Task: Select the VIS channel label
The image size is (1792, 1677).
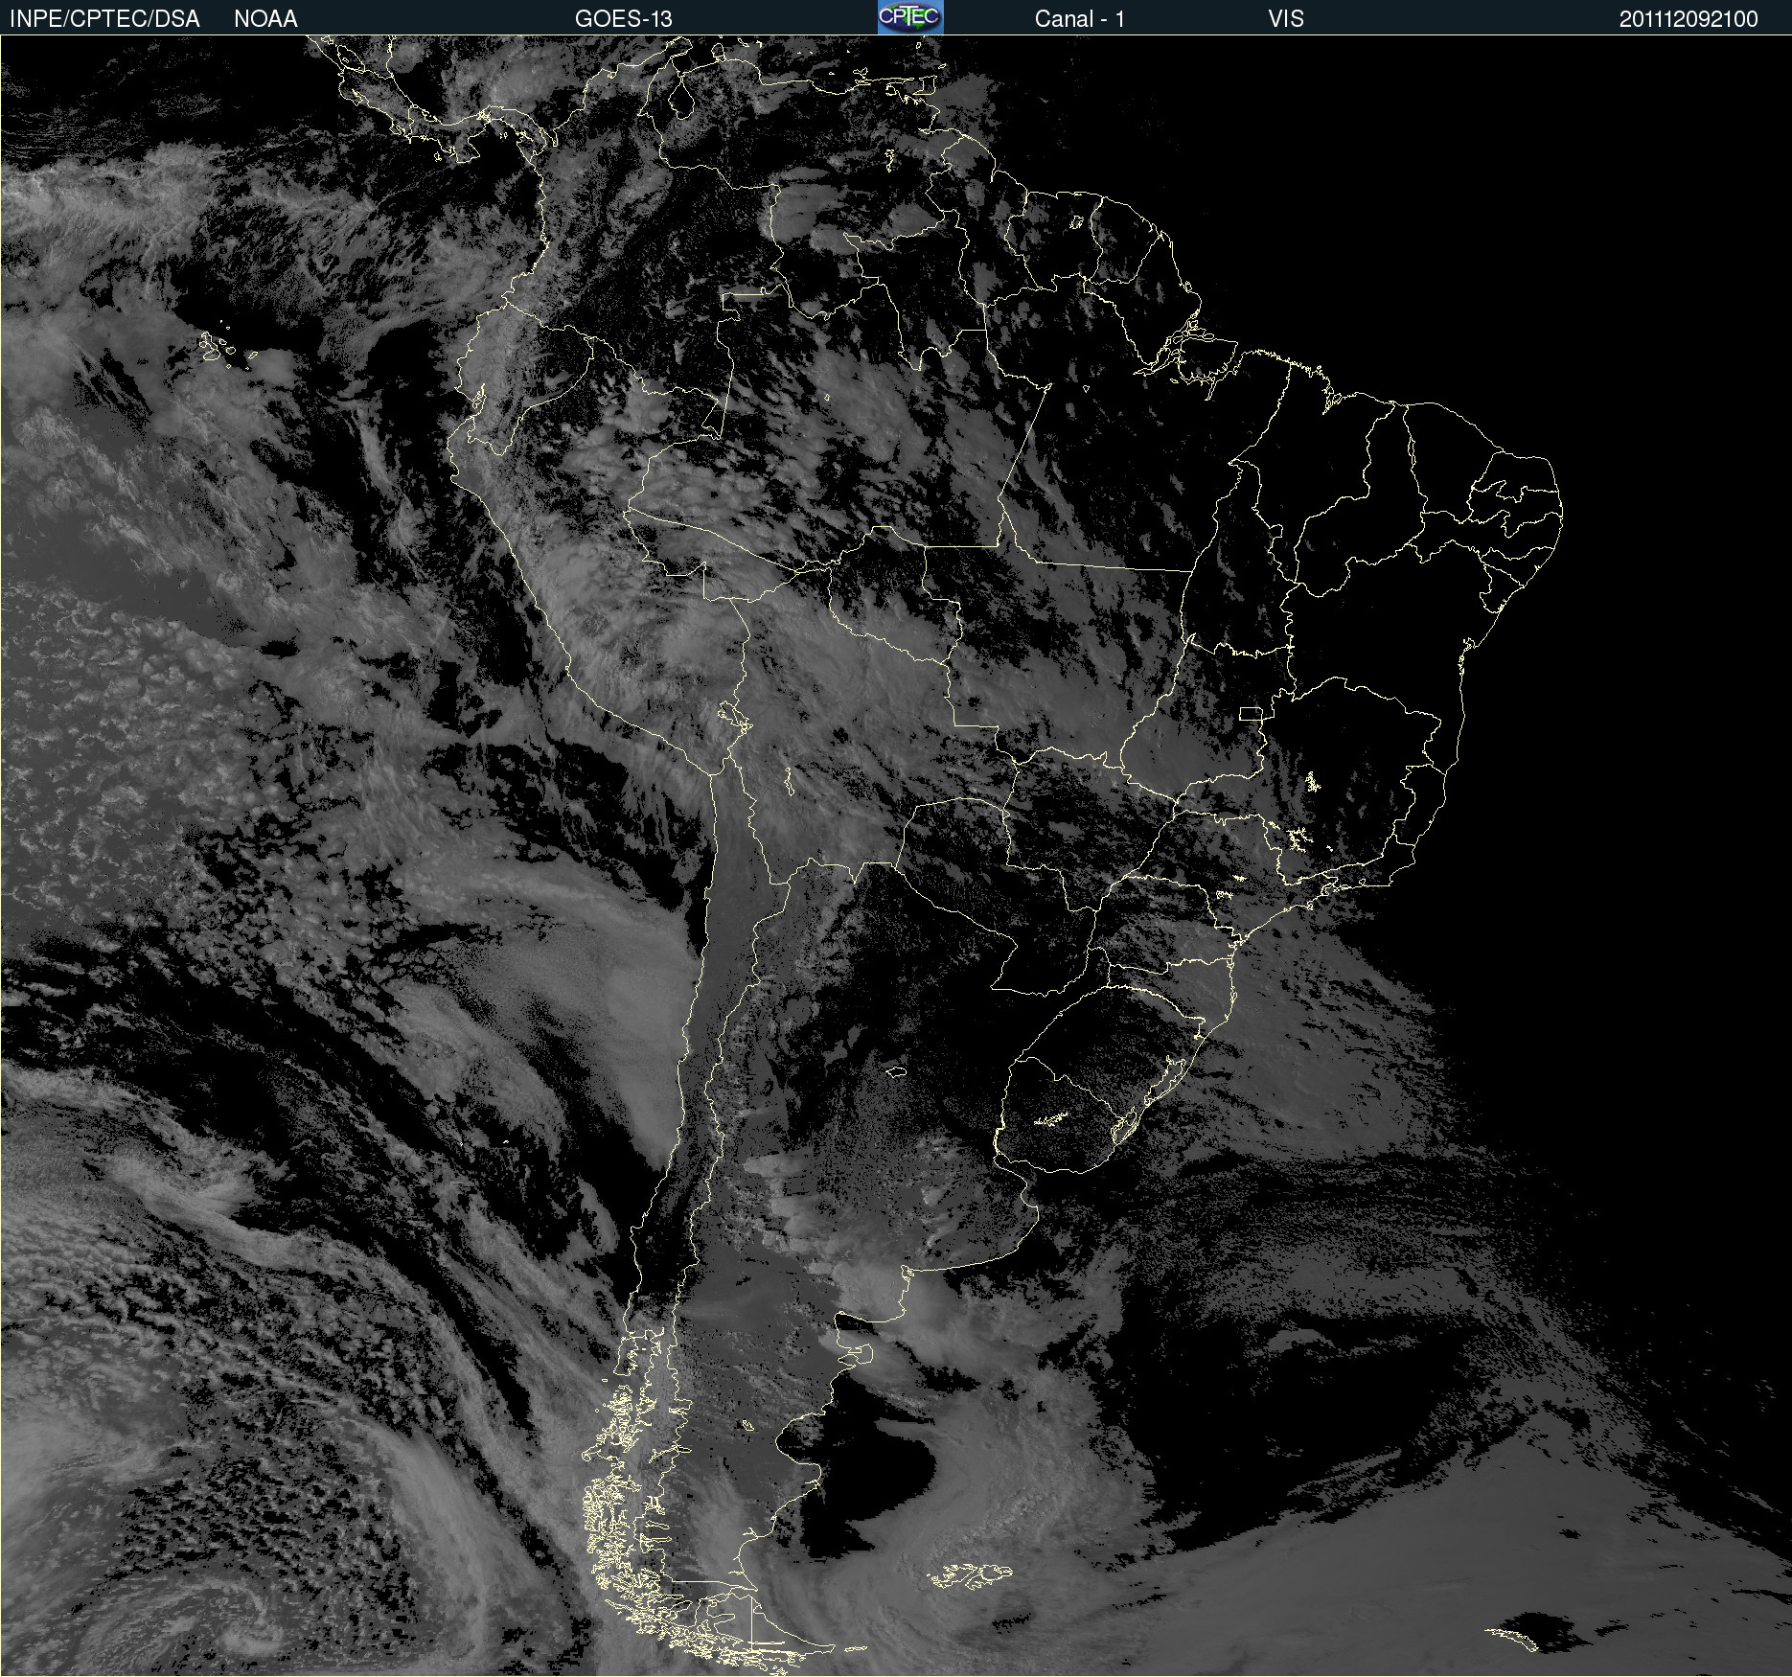Action: point(1286,19)
